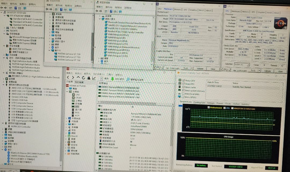Collapse the IDE ATA/ATAPI controllers node
This screenshot has height=172, width=290.
pyautogui.click(x=5, y=16)
